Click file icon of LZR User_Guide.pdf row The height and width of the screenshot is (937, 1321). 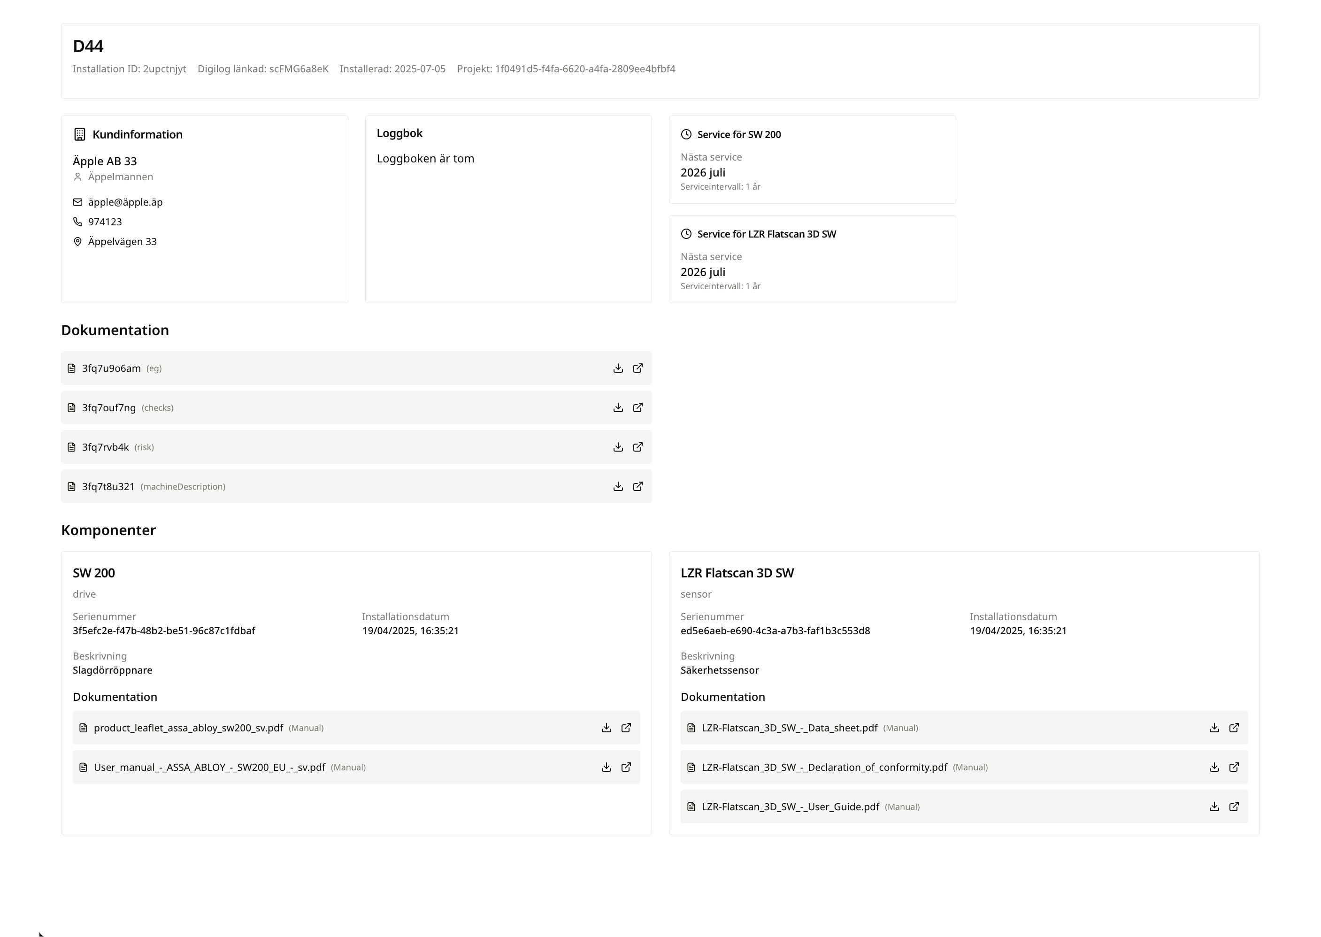click(x=691, y=806)
